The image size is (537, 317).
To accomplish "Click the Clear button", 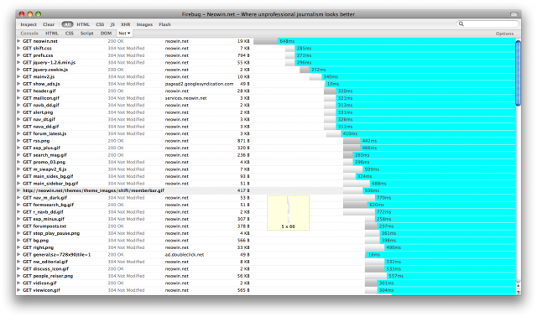I will [x=49, y=24].
